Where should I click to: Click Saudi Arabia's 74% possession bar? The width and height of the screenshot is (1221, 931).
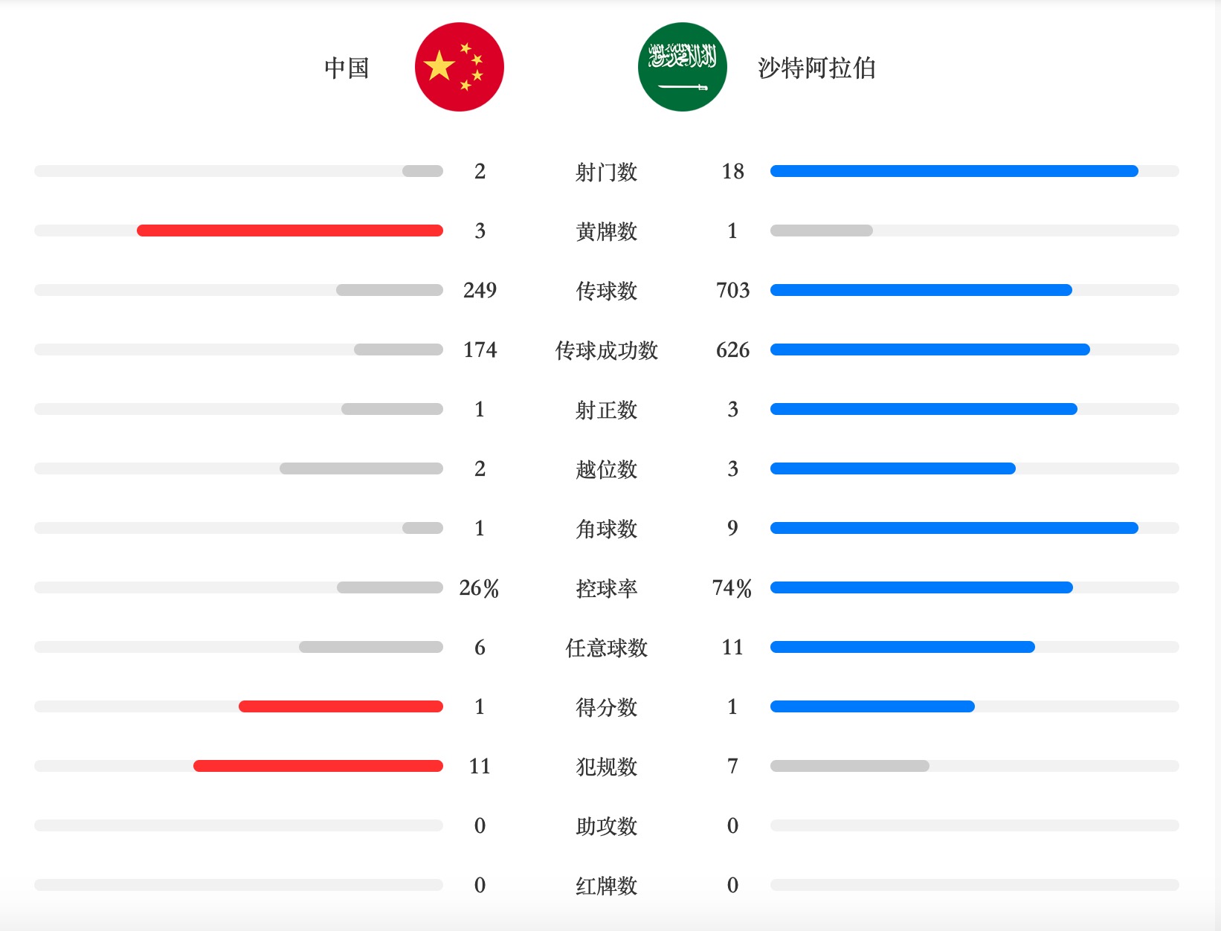(921, 587)
